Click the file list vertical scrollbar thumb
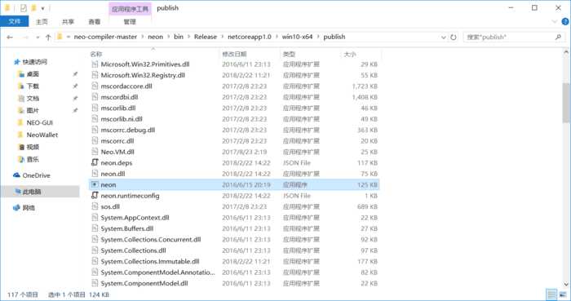The image size is (571, 301). click(x=566, y=103)
